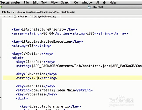142x110 pixels.
Task: Click the MainClass key line
Action: pos(35,86)
